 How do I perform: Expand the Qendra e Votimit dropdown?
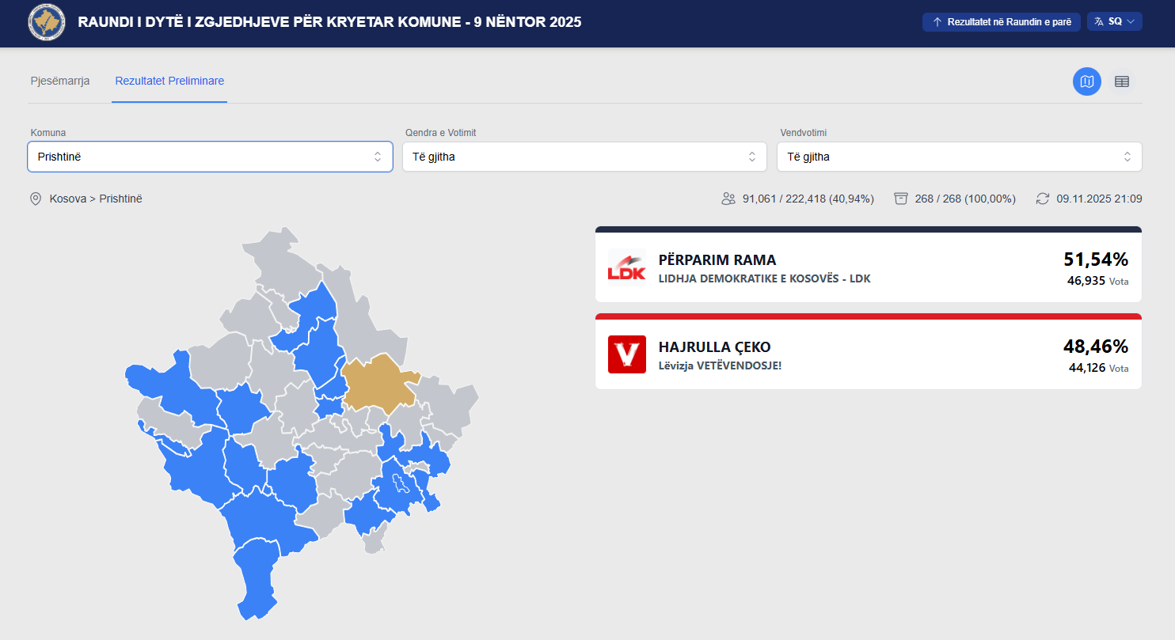pyautogui.click(x=584, y=157)
